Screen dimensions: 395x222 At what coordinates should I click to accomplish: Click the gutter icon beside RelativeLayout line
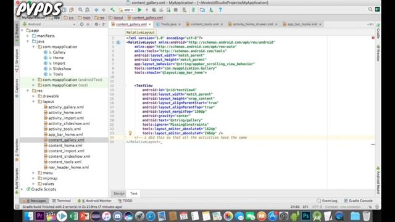[118, 43]
